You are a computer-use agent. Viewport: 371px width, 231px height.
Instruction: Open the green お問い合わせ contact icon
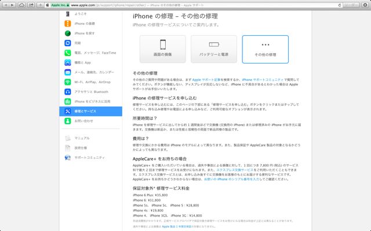[x=68, y=121]
